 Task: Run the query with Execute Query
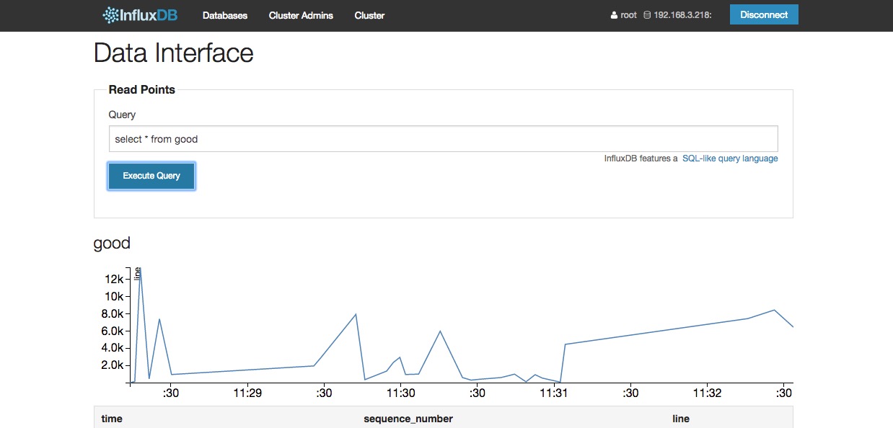[151, 176]
